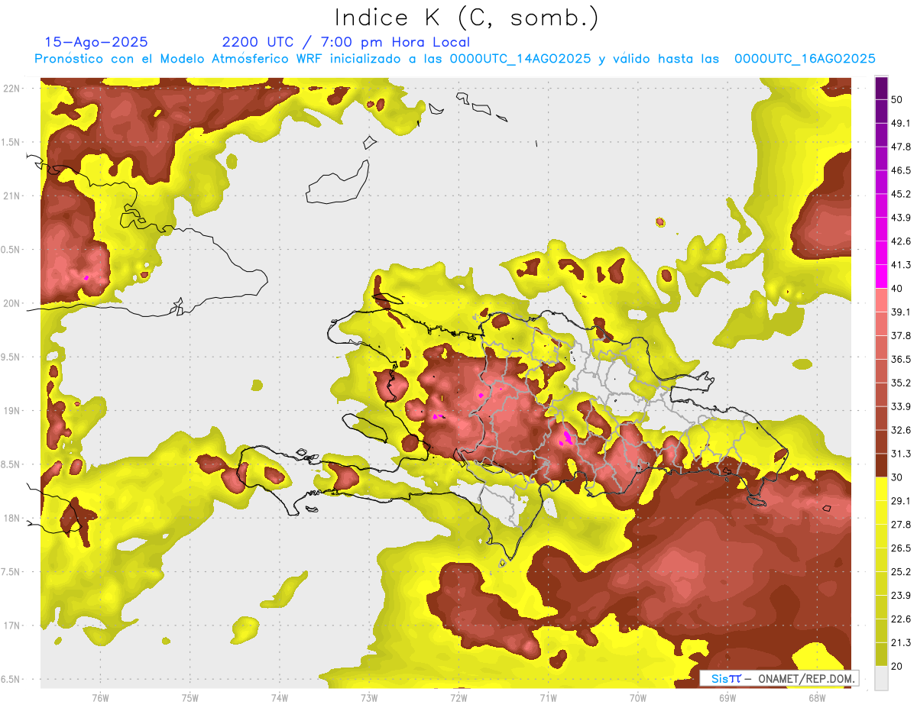Click the latitude label "0.5N"
917x708 pixels.
tap(11, 250)
